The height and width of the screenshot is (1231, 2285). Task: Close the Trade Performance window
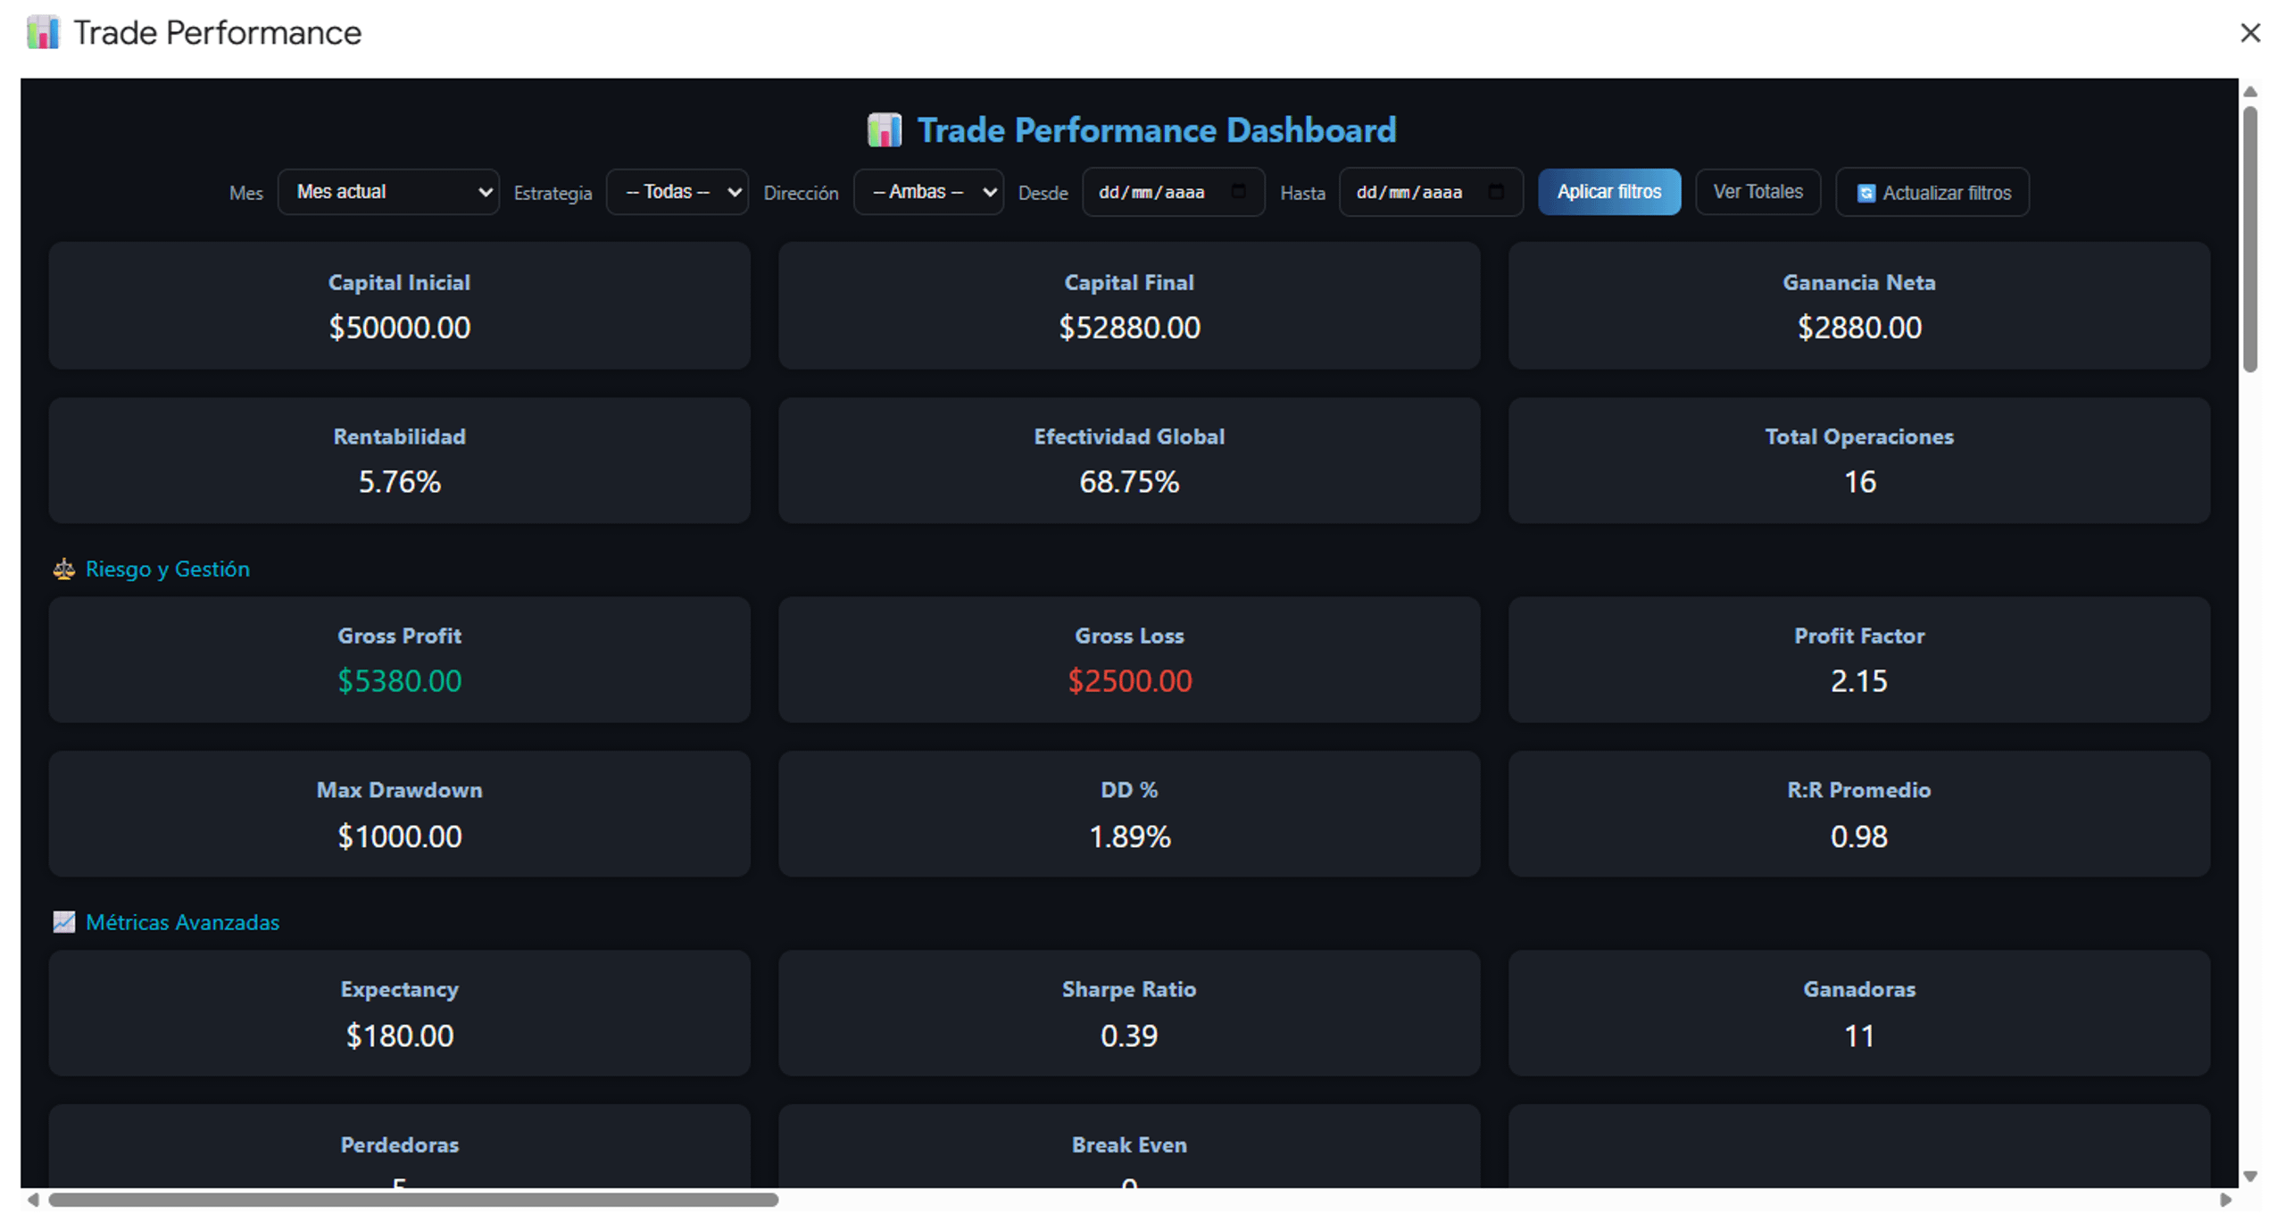(x=2249, y=33)
